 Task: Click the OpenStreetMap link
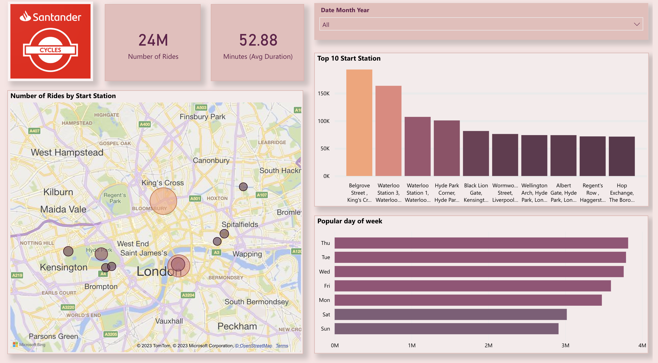point(254,346)
